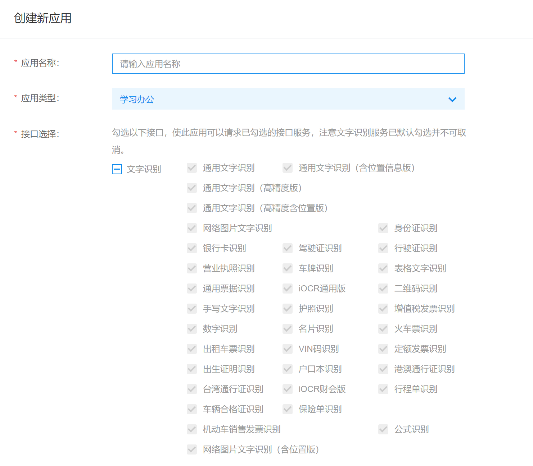This screenshot has height=466, width=533.
Task: Toggle the 驾驶证识别 checkbox
Action: [288, 248]
